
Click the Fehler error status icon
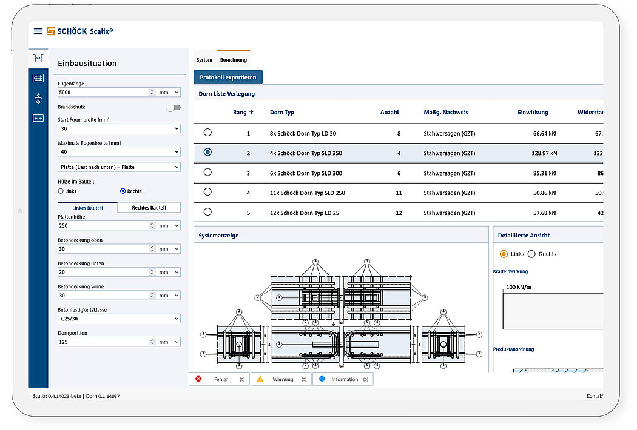(198, 379)
